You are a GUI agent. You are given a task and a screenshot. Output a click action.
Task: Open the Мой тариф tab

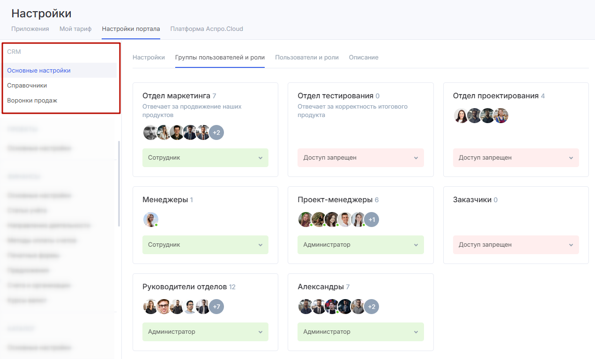pos(75,29)
